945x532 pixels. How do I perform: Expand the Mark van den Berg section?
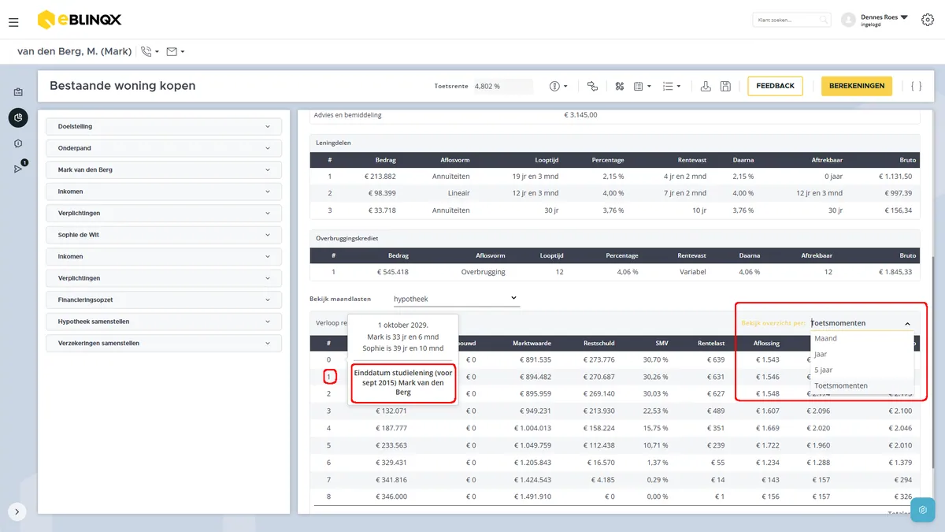164,169
